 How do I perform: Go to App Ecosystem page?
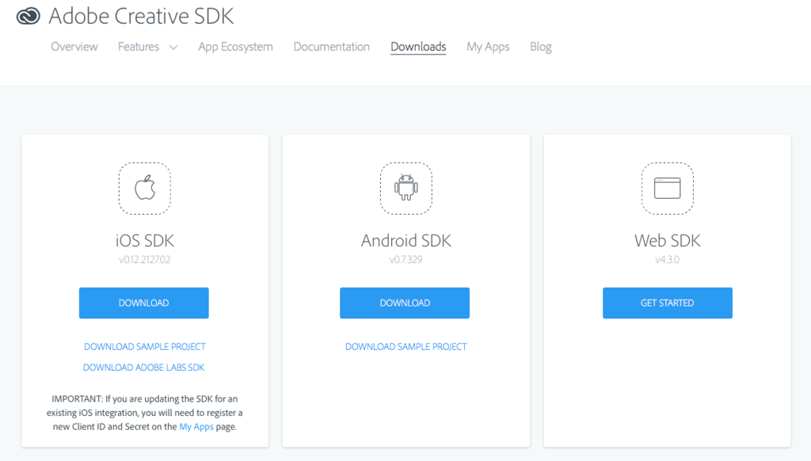235,47
